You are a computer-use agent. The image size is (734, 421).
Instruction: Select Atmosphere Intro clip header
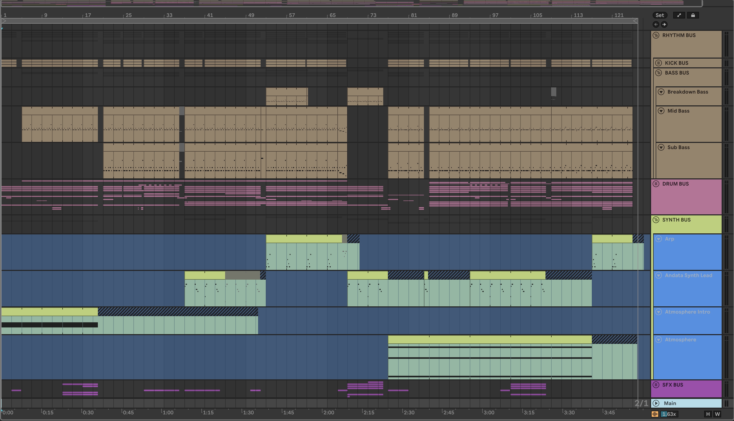[x=49, y=312]
